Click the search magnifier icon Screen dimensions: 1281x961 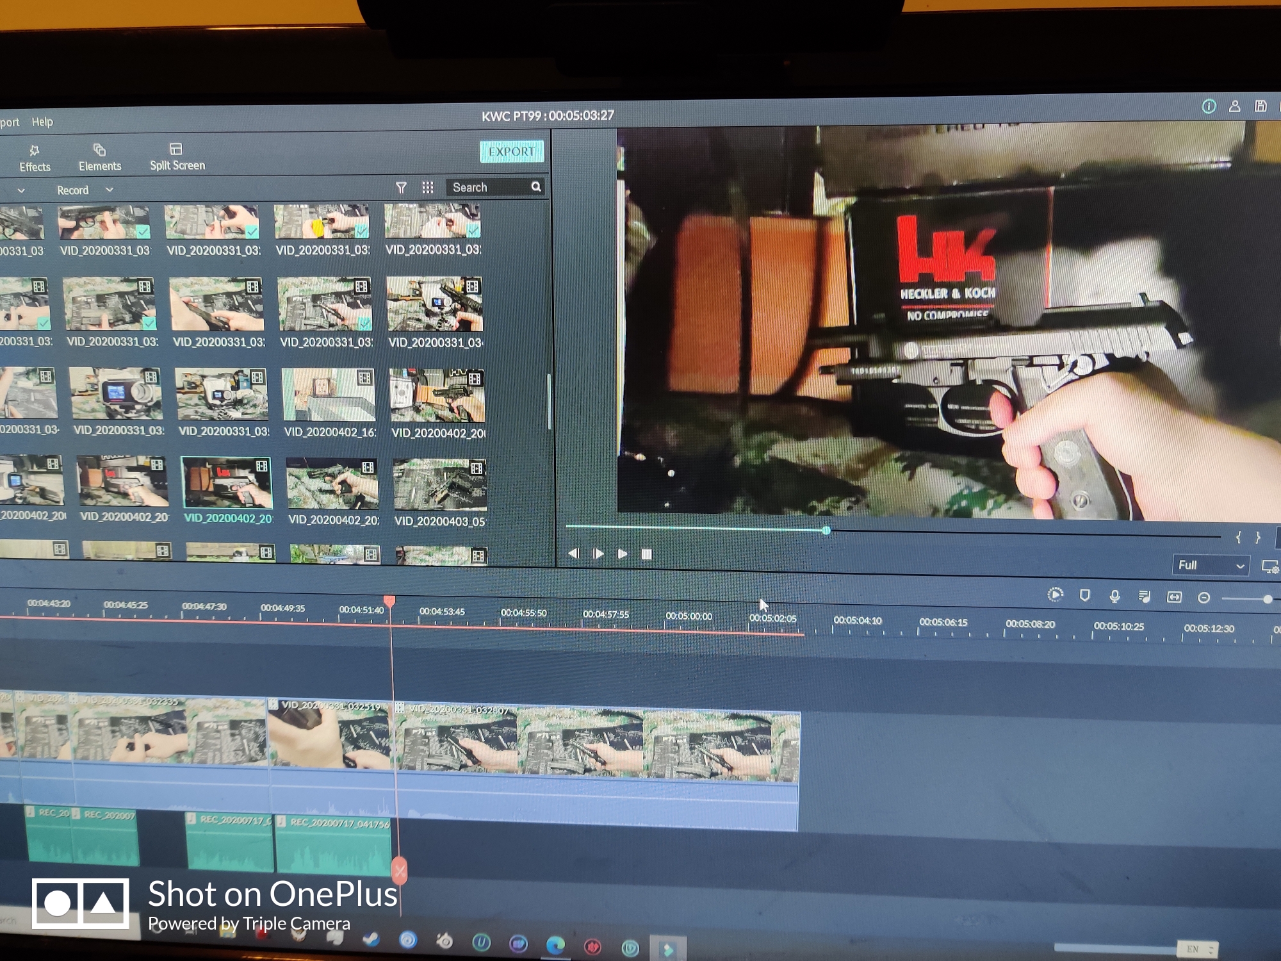(x=536, y=186)
